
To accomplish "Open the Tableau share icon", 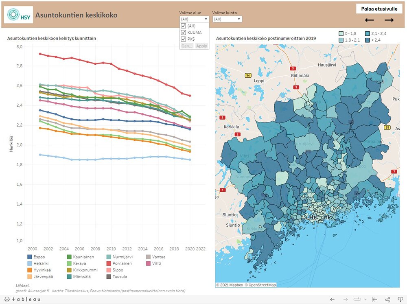I will pos(387,300).
